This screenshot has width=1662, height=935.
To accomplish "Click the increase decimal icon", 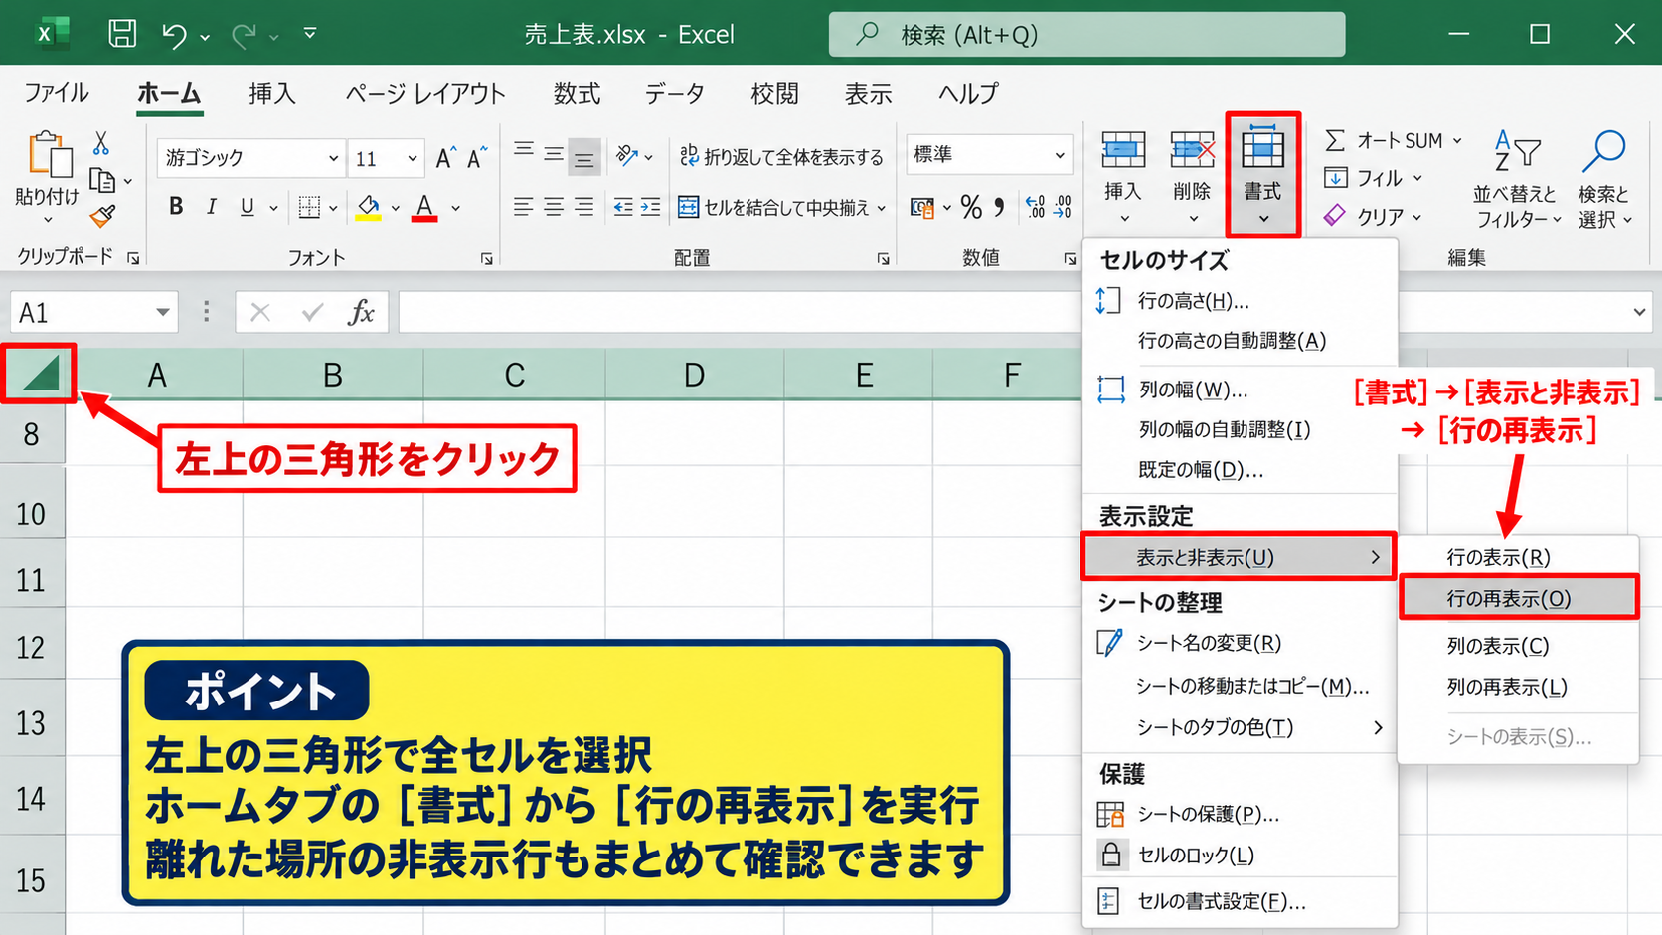I will tap(1035, 207).
